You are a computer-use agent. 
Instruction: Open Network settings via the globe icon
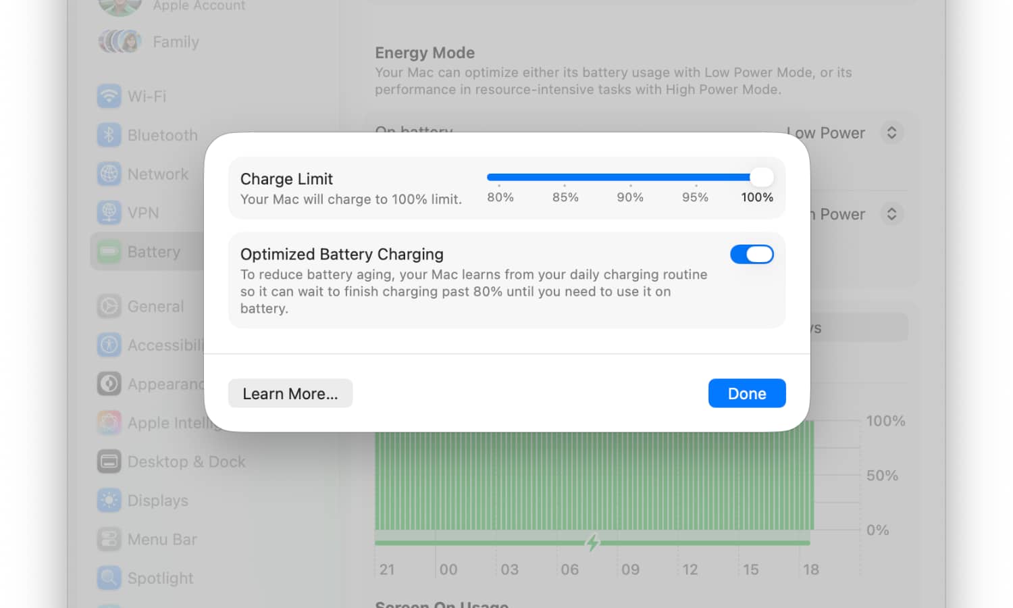tap(109, 174)
